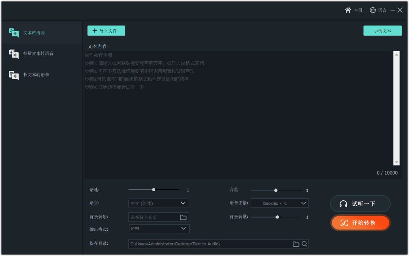Open 主页 from the title bar

coord(358,10)
